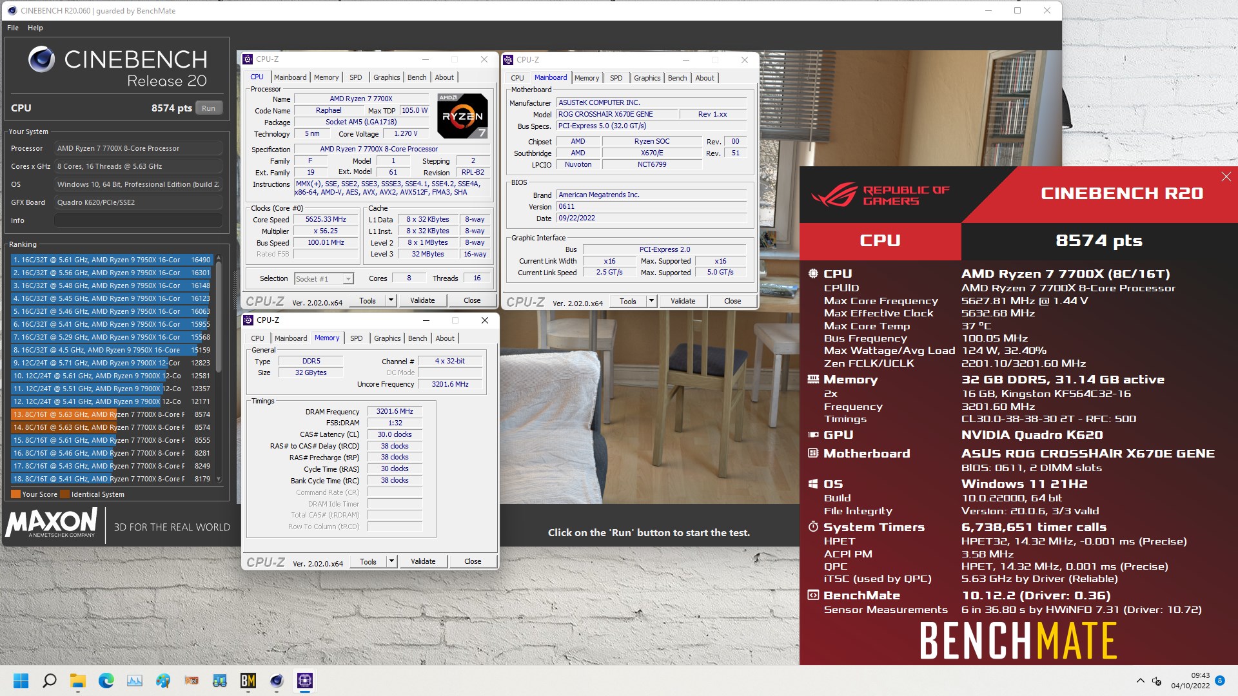Select ranking row 13 scoring 8574
The height and width of the screenshot is (696, 1238).
tap(112, 414)
